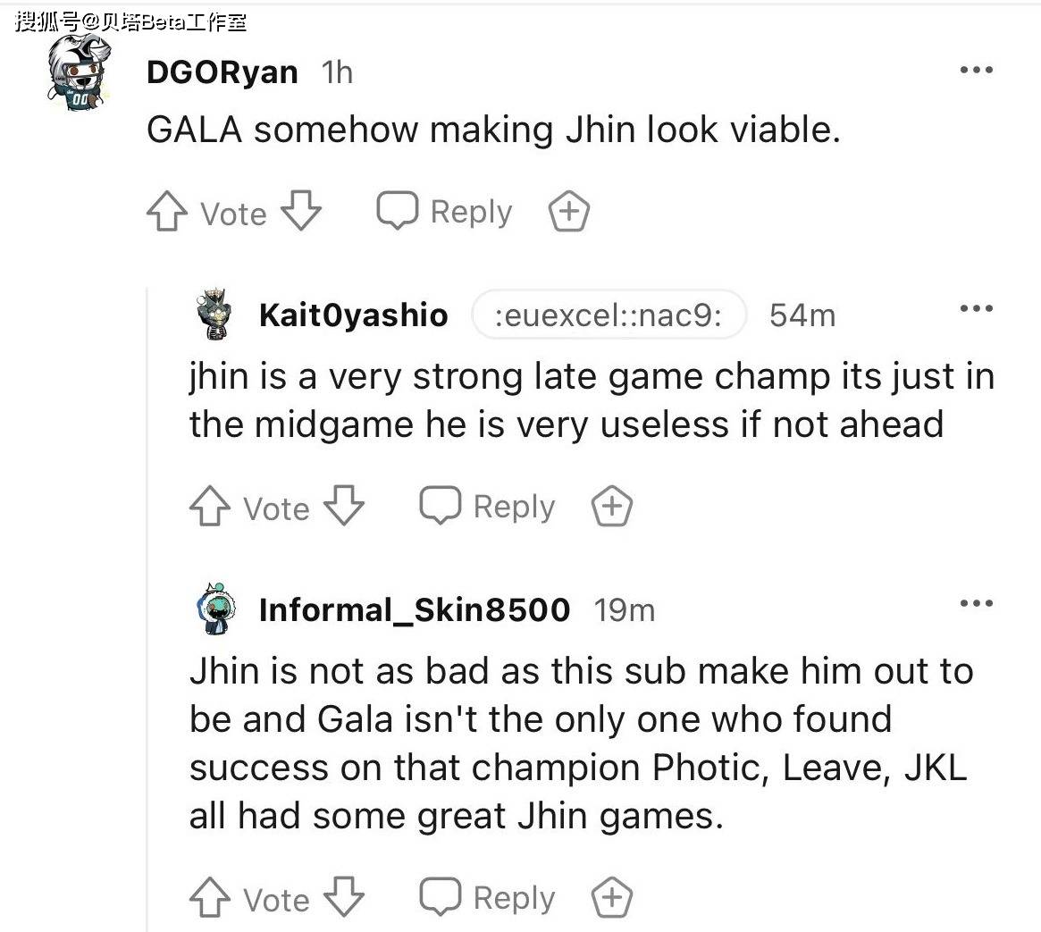Click DGORyan's avatar image
The image size is (1041, 932).
coord(78,75)
